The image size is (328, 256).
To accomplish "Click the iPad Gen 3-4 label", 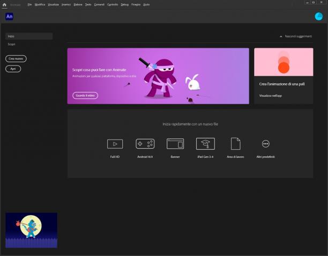I will [205, 157].
